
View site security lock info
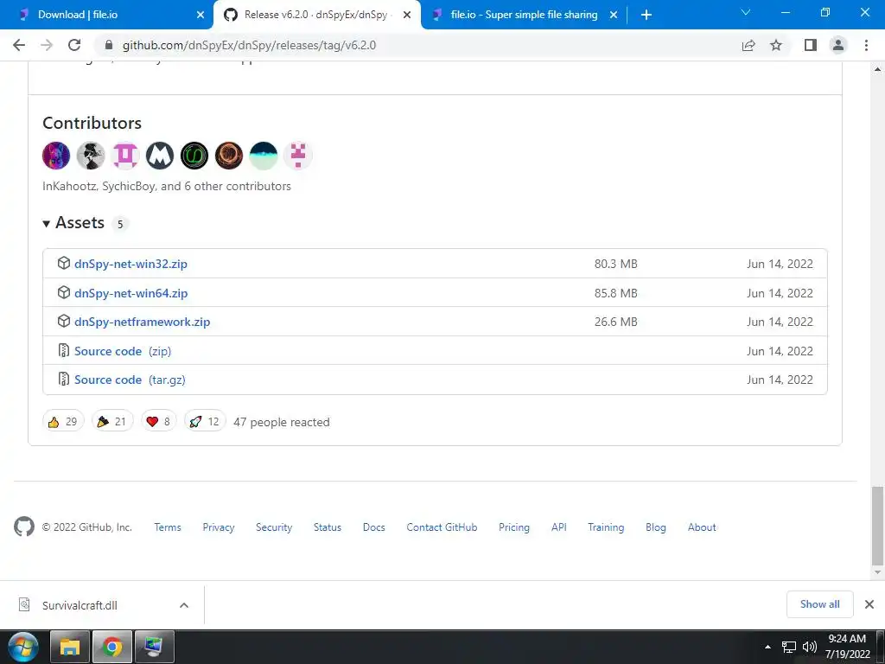pos(109,45)
